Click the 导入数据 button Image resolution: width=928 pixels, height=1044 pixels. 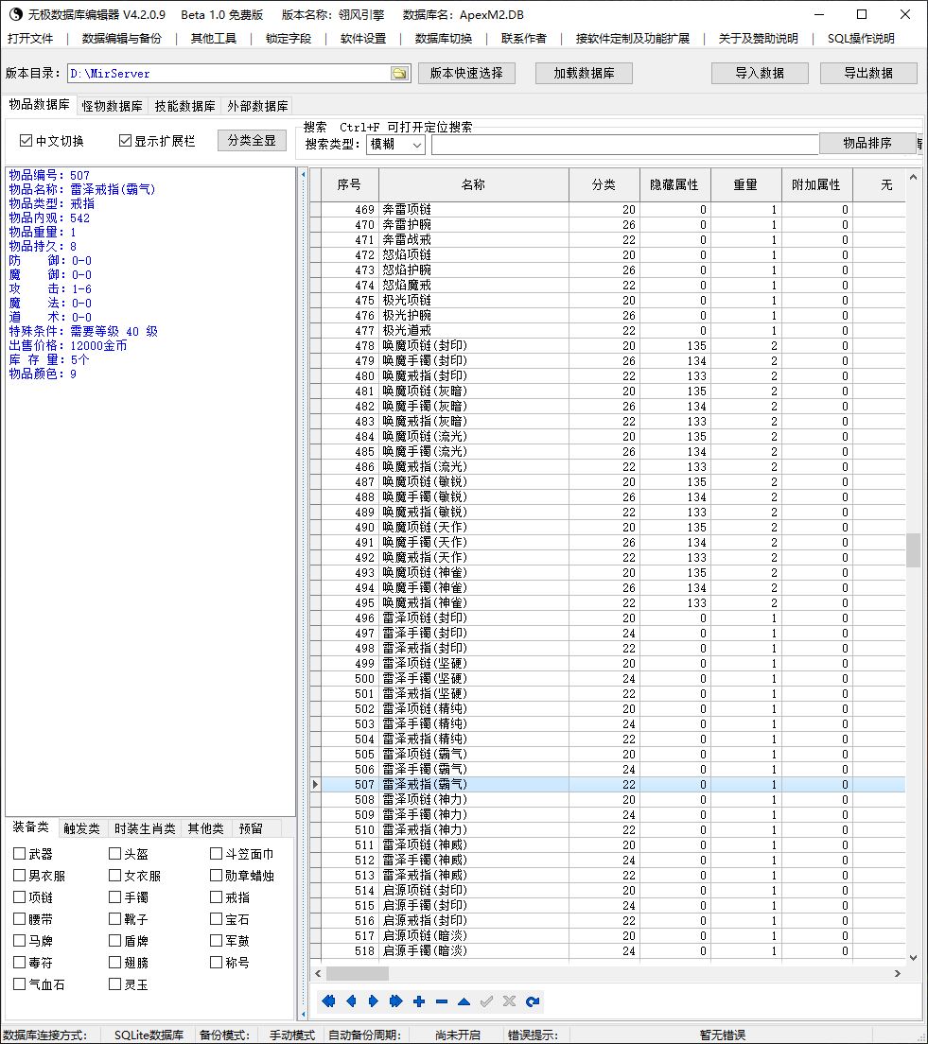[x=760, y=73]
